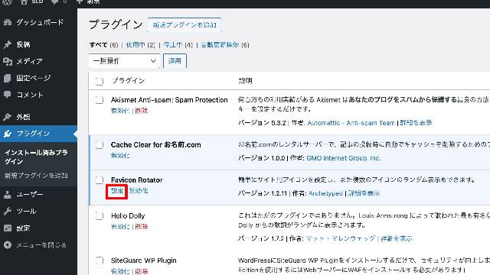Screen dimensions: 490x275
Task: Open the 一括操作 bulk actions dropdown
Action: pyautogui.click(x=124, y=61)
